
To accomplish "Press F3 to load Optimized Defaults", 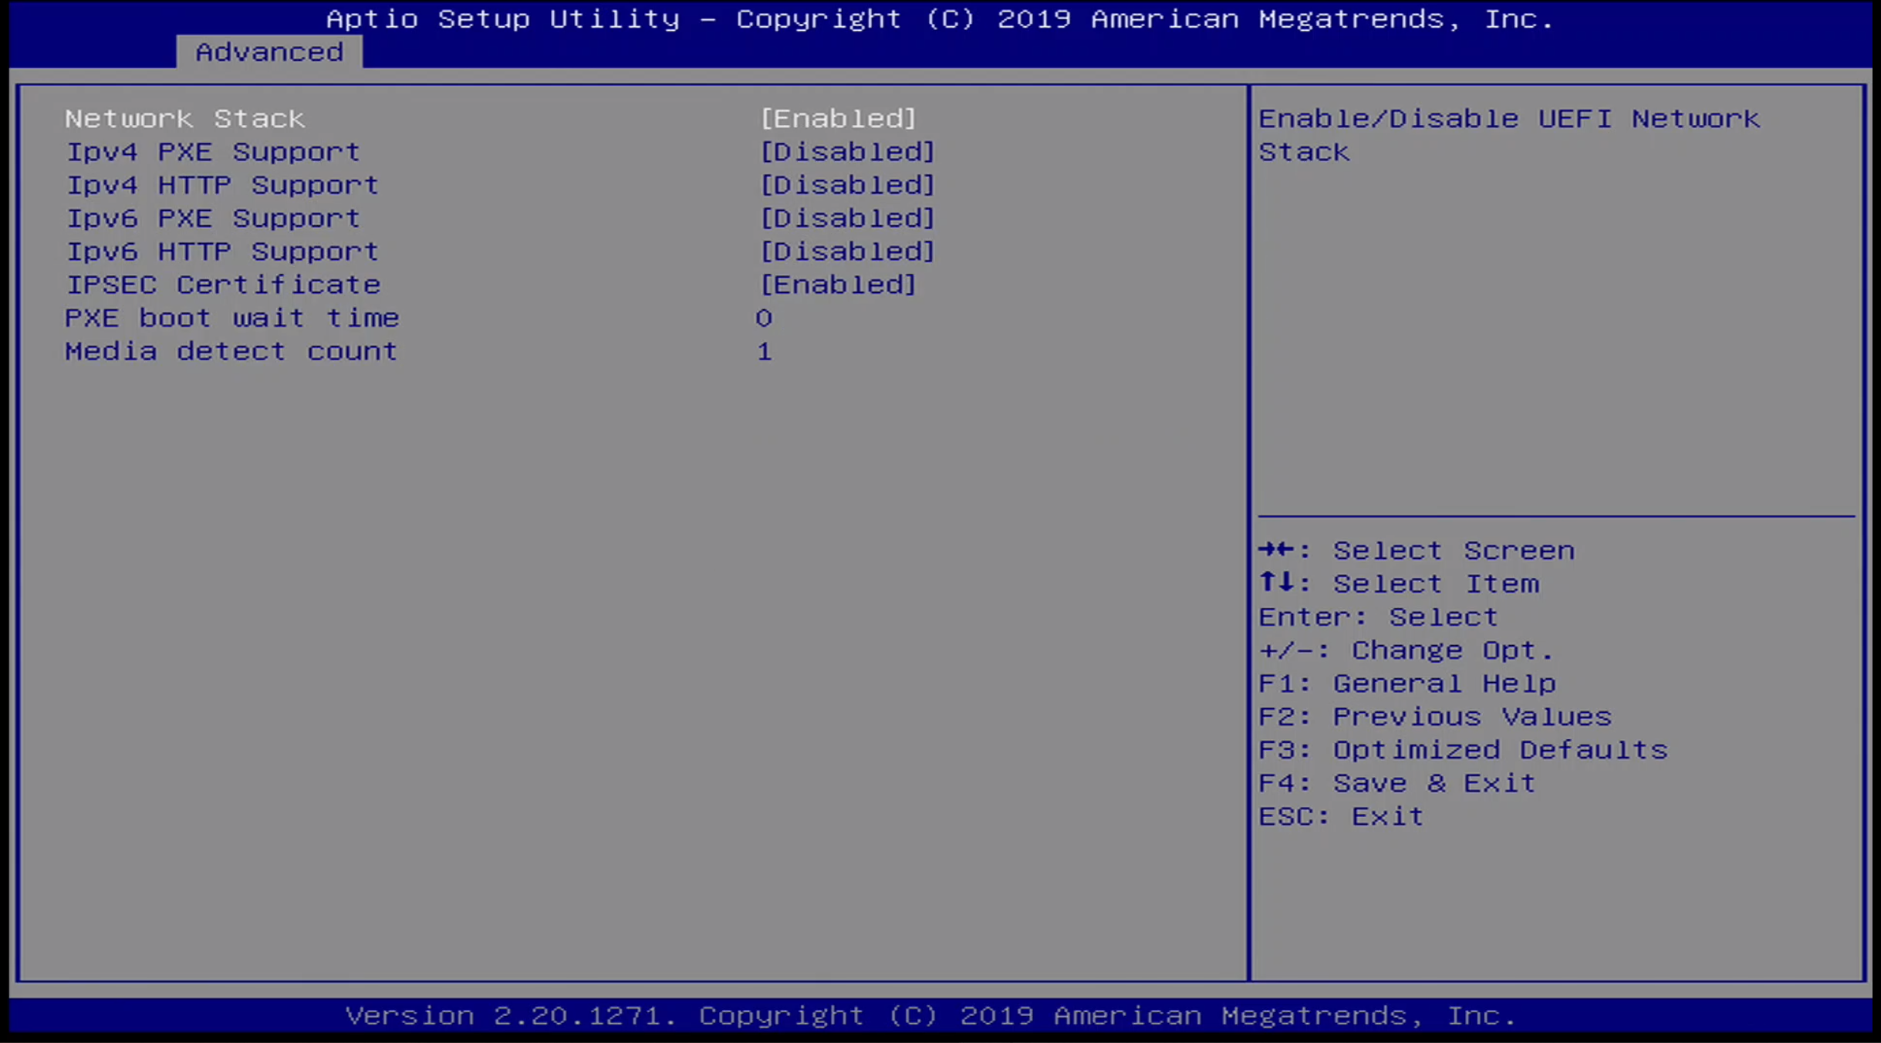I will point(1461,749).
